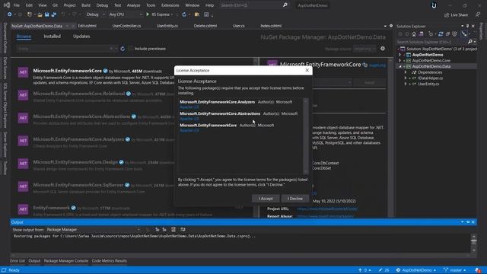The height and width of the screenshot is (274, 487).
Task: Open the Extensions menu
Action: point(170,5)
